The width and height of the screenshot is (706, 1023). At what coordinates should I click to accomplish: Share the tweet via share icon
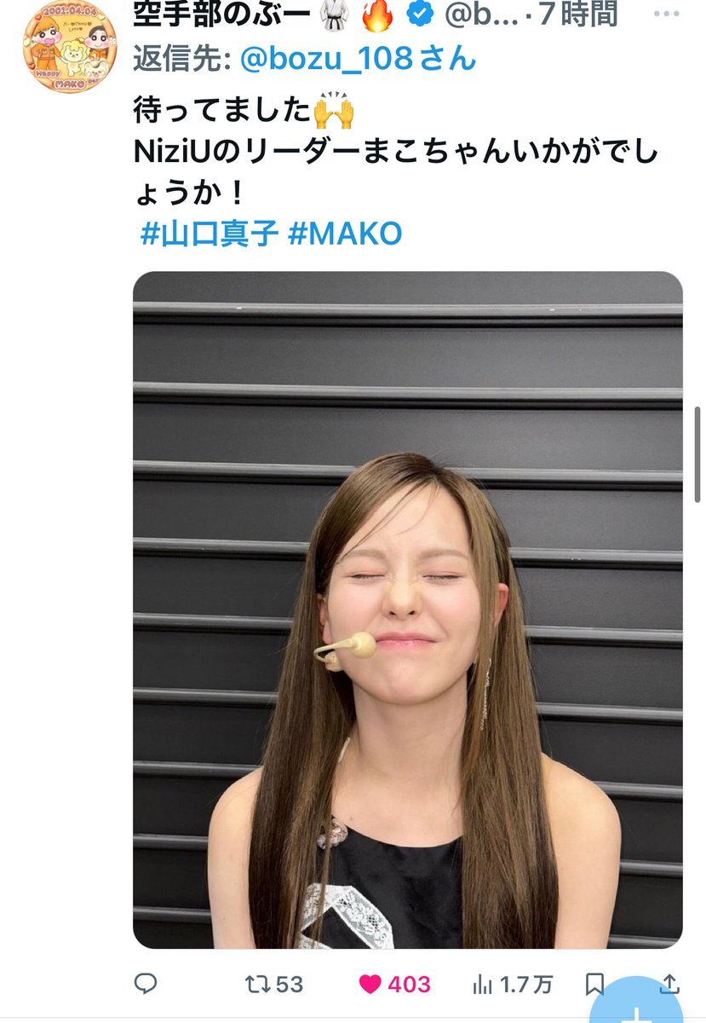coord(670,984)
